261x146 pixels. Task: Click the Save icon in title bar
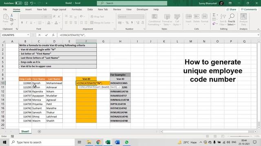tap(26, 3)
